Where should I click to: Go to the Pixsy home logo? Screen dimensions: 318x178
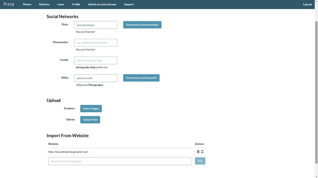[x=9, y=4]
